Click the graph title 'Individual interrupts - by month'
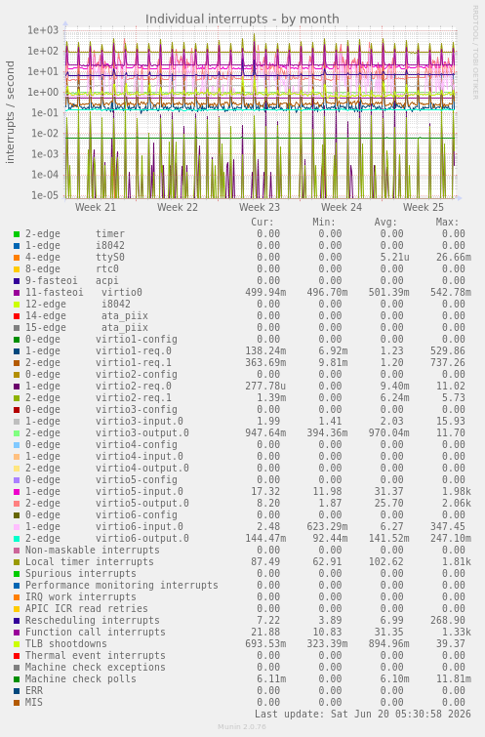This screenshot has height=737, width=485. click(242, 19)
